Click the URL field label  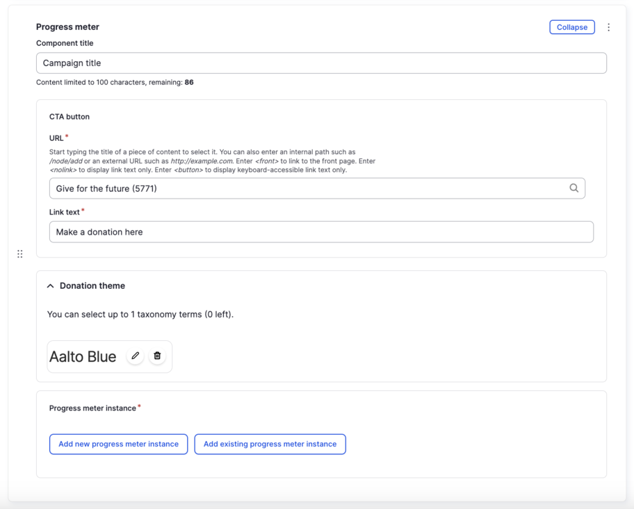56,138
